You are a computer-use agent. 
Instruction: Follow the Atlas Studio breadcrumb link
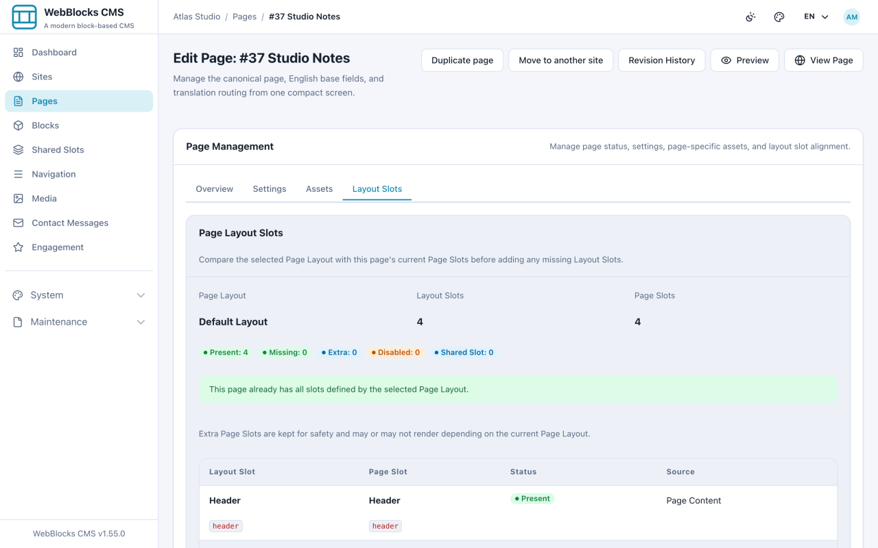[197, 16]
